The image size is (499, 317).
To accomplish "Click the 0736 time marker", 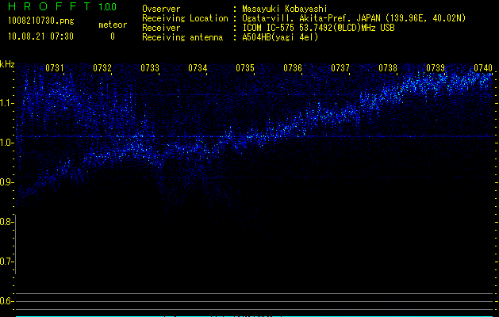I will point(293,68).
